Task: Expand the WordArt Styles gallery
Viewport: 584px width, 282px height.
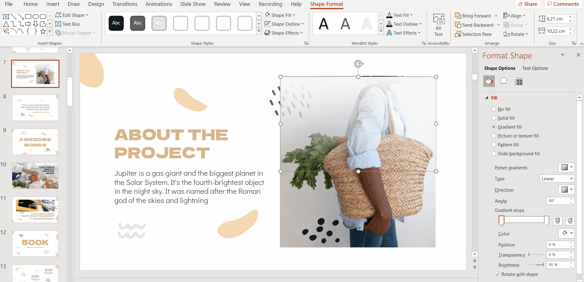Action: point(381,31)
